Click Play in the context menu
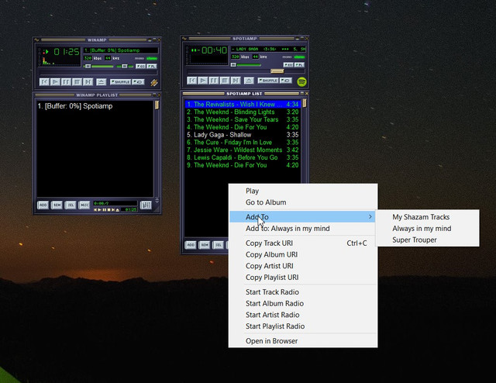 (303, 191)
